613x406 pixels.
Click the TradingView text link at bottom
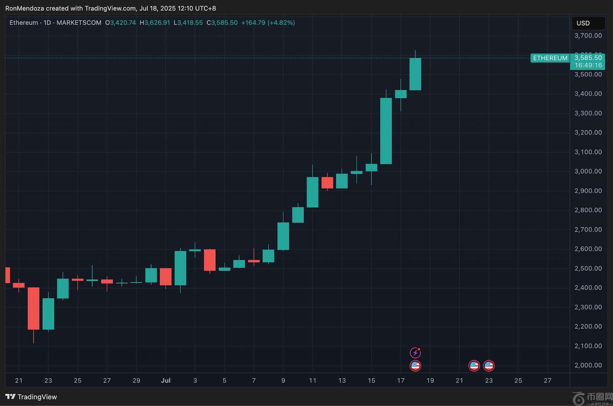(x=37, y=397)
